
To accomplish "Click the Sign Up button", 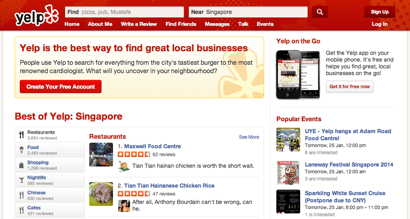I will pos(380,12).
